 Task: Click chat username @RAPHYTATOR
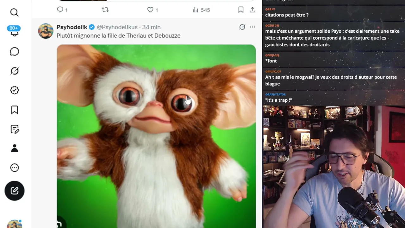[x=275, y=94]
